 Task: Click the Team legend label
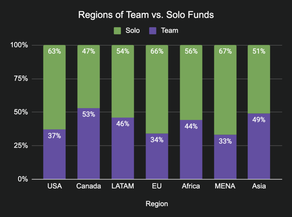[169, 31]
